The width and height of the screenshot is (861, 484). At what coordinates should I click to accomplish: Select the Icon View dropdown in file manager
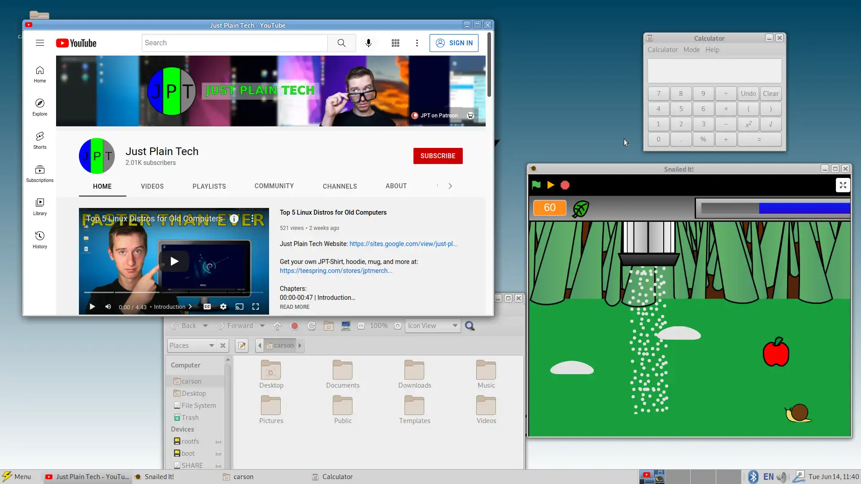(x=432, y=326)
